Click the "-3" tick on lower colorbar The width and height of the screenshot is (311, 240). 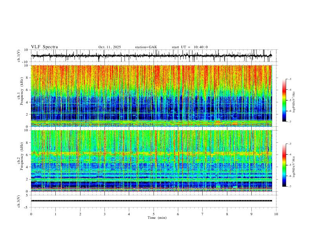290,144
